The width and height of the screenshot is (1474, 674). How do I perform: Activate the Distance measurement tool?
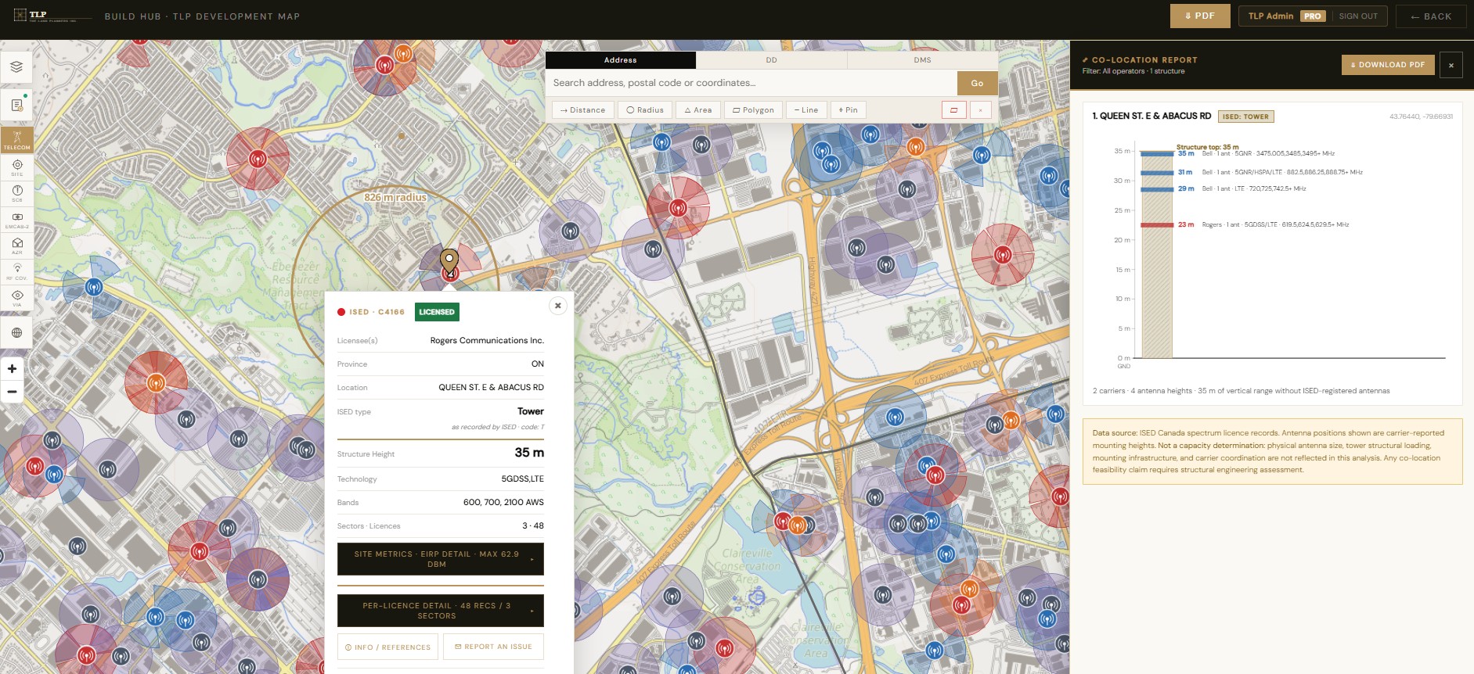click(583, 110)
